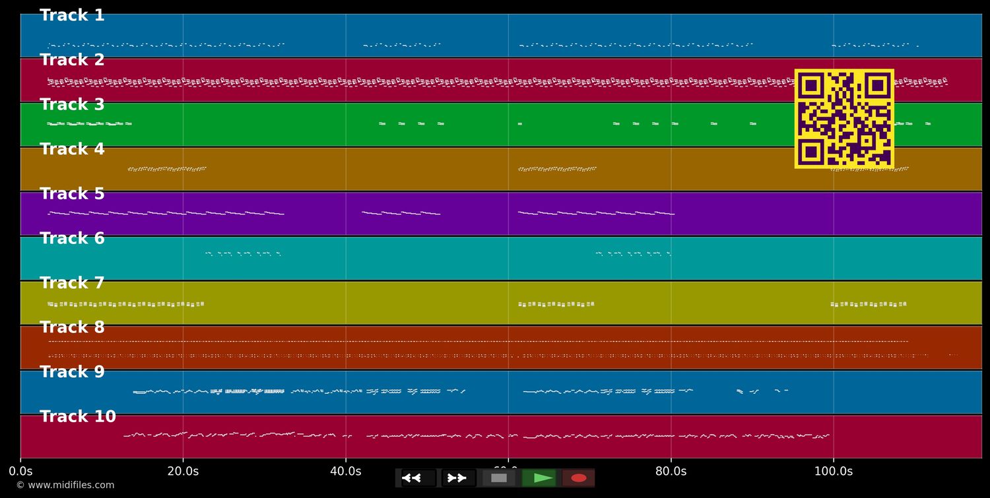Jump to the 100.0s timeline mark
The image size is (990, 498).
[x=833, y=472]
